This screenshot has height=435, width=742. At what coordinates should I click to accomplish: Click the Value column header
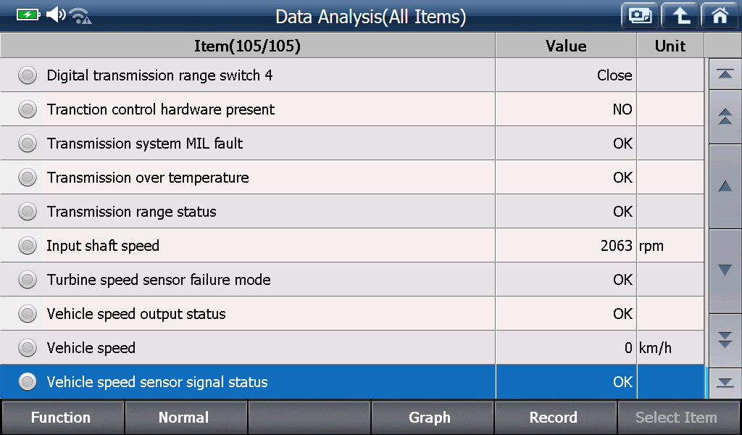pos(566,46)
